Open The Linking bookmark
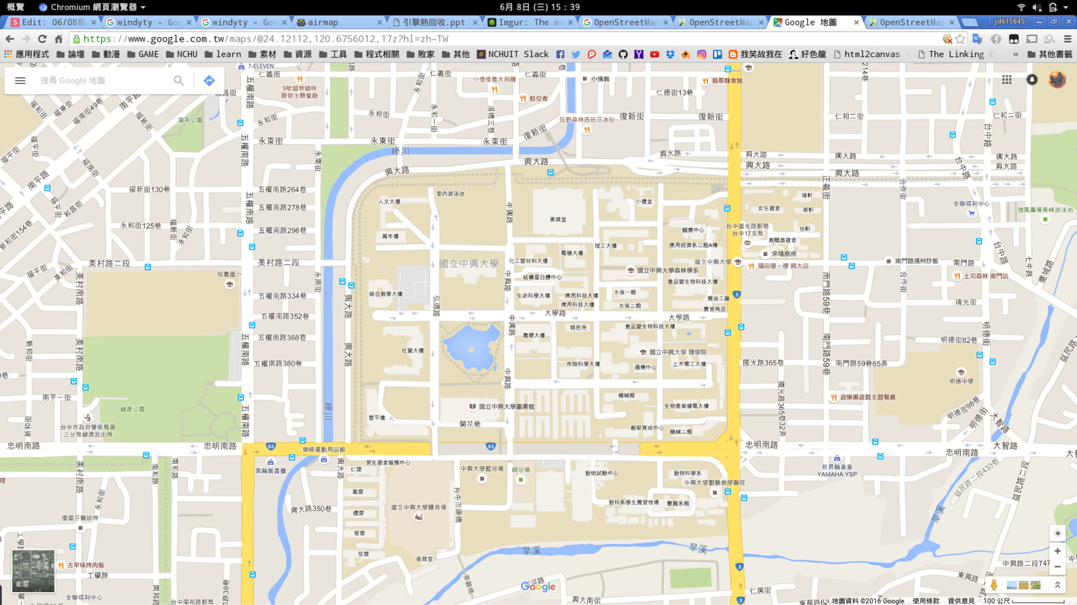Screen dimensions: 1077x605 [x=956, y=54]
